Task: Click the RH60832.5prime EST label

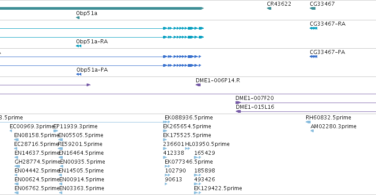Action: 328,118
